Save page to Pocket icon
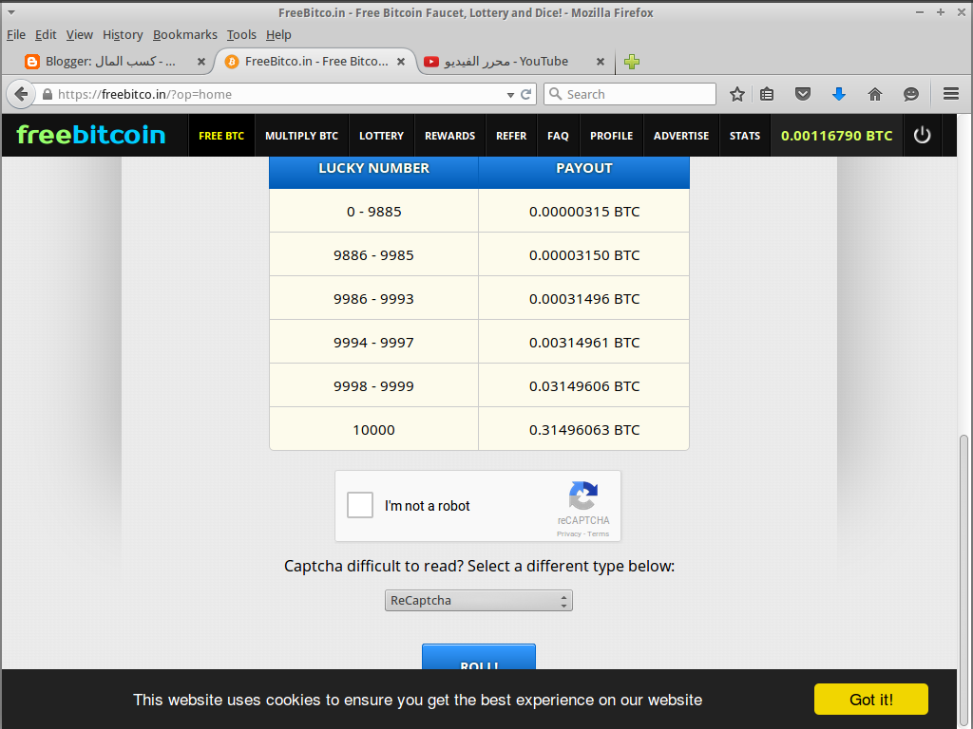Viewport: 973px width, 729px height. (x=803, y=94)
